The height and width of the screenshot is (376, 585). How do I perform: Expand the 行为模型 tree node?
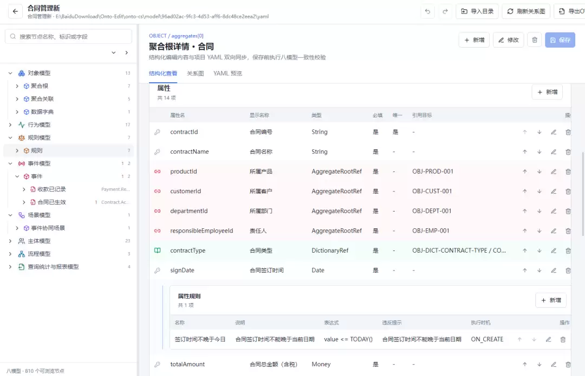(x=10, y=125)
